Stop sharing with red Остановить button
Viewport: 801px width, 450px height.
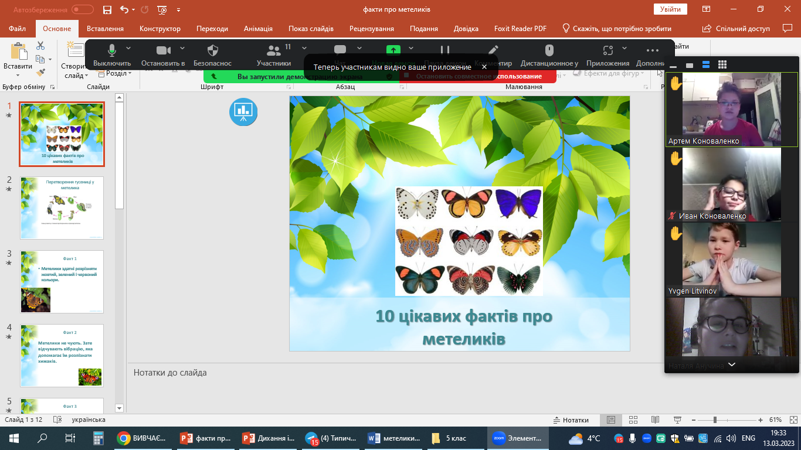[x=478, y=76]
